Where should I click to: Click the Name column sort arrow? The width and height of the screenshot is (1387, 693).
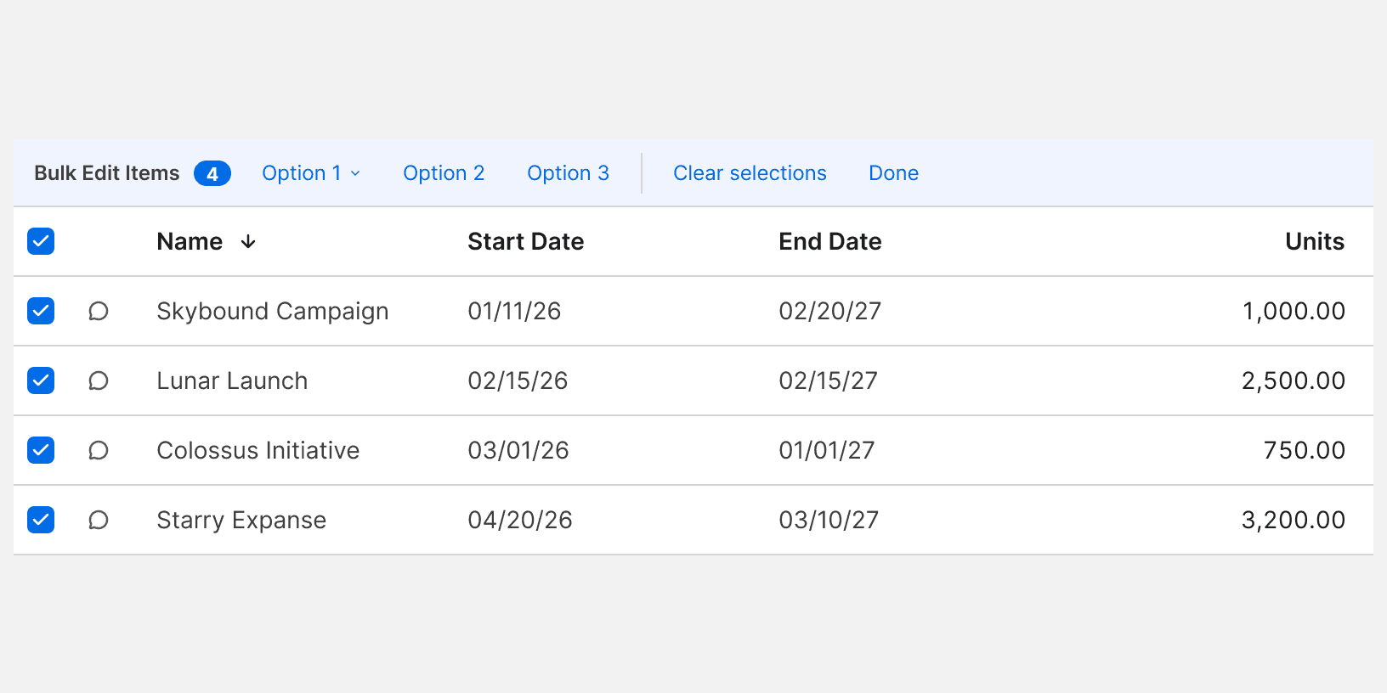tap(248, 242)
